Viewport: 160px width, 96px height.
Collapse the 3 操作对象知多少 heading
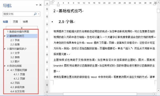[4, 49]
